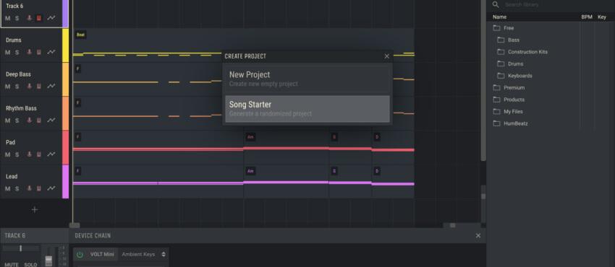Show automation lane for Pad track
The image size is (615, 267).
[x=51, y=154]
